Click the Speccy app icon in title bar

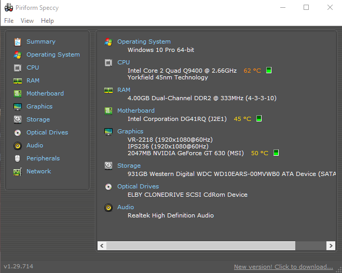[9, 8]
